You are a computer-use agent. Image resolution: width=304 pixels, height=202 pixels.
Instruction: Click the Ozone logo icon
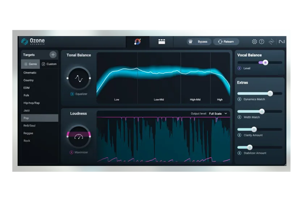click(x=25, y=41)
